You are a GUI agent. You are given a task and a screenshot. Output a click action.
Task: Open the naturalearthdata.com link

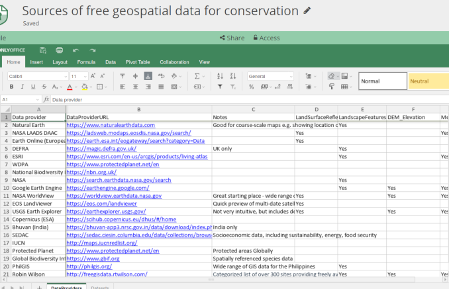(x=111, y=125)
